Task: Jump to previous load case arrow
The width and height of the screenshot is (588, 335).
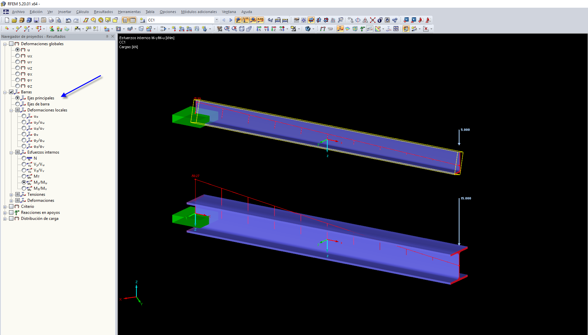Action: click(224, 20)
